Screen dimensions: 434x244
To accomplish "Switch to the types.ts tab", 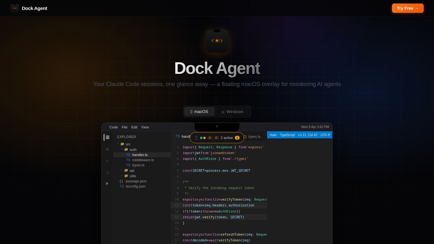I will point(254,136).
